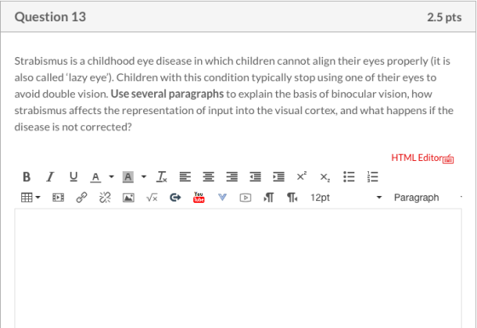Click inside the answer text area
Image resolution: width=477 pixels, height=328 pixels.
click(x=238, y=268)
